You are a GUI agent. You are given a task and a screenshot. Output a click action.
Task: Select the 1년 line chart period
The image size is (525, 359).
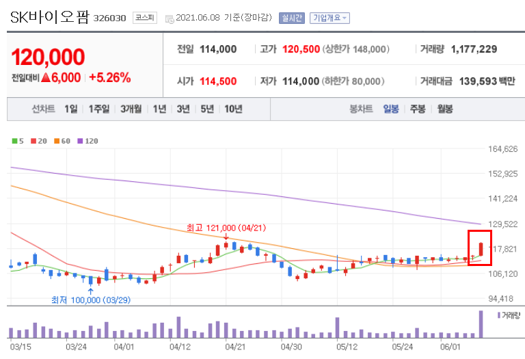(x=159, y=109)
